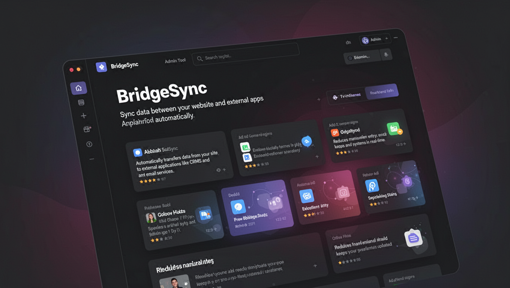Image resolution: width=510 pixels, height=288 pixels.
Task: Open notifications with the bell icon
Action: (386, 55)
